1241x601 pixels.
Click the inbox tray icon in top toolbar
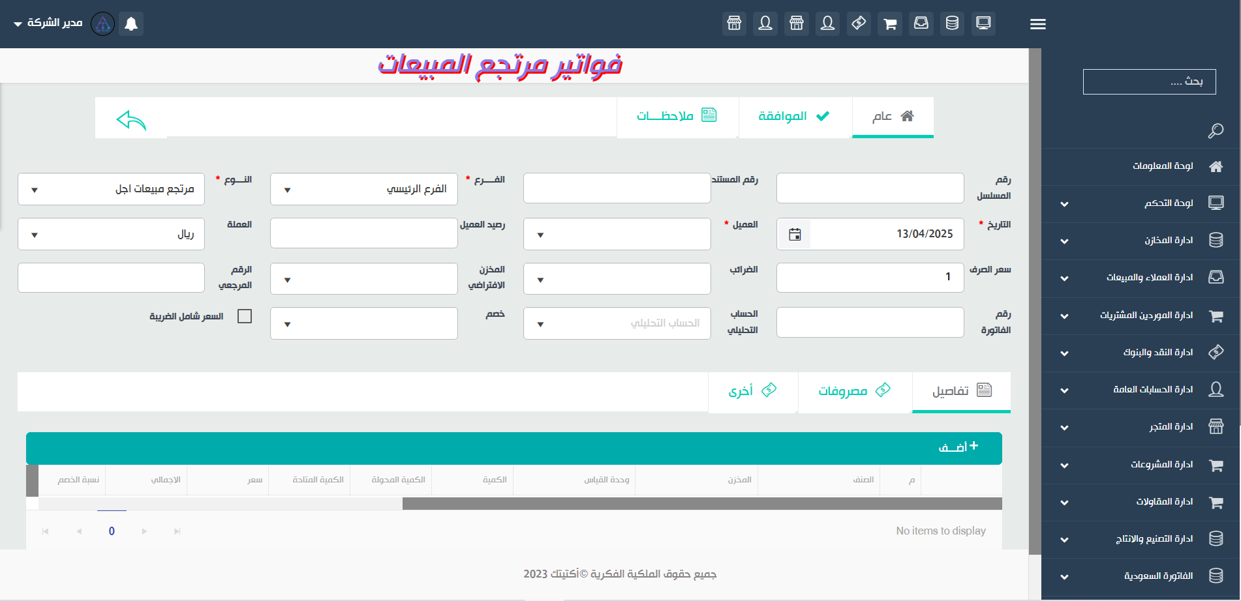point(921,23)
